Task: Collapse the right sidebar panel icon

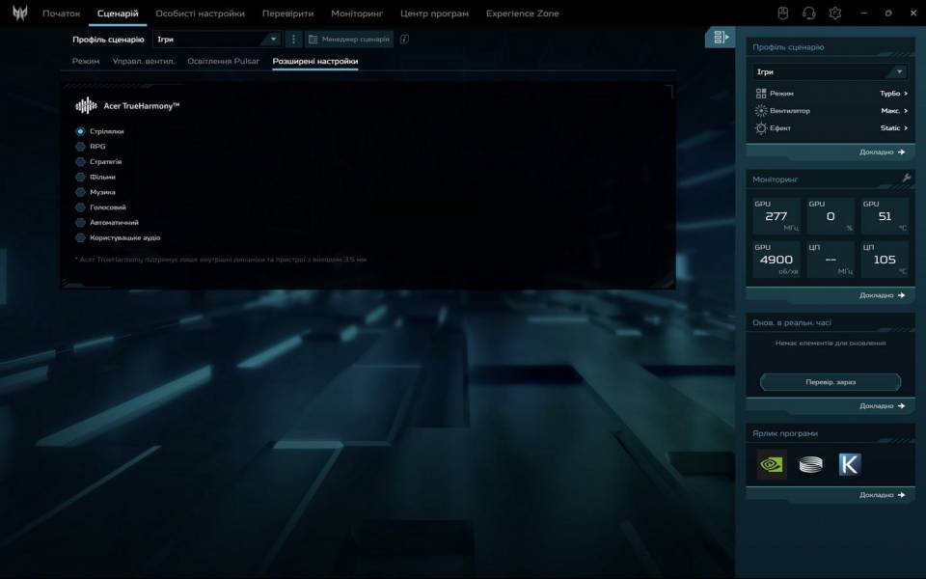Action: pos(720,38)
